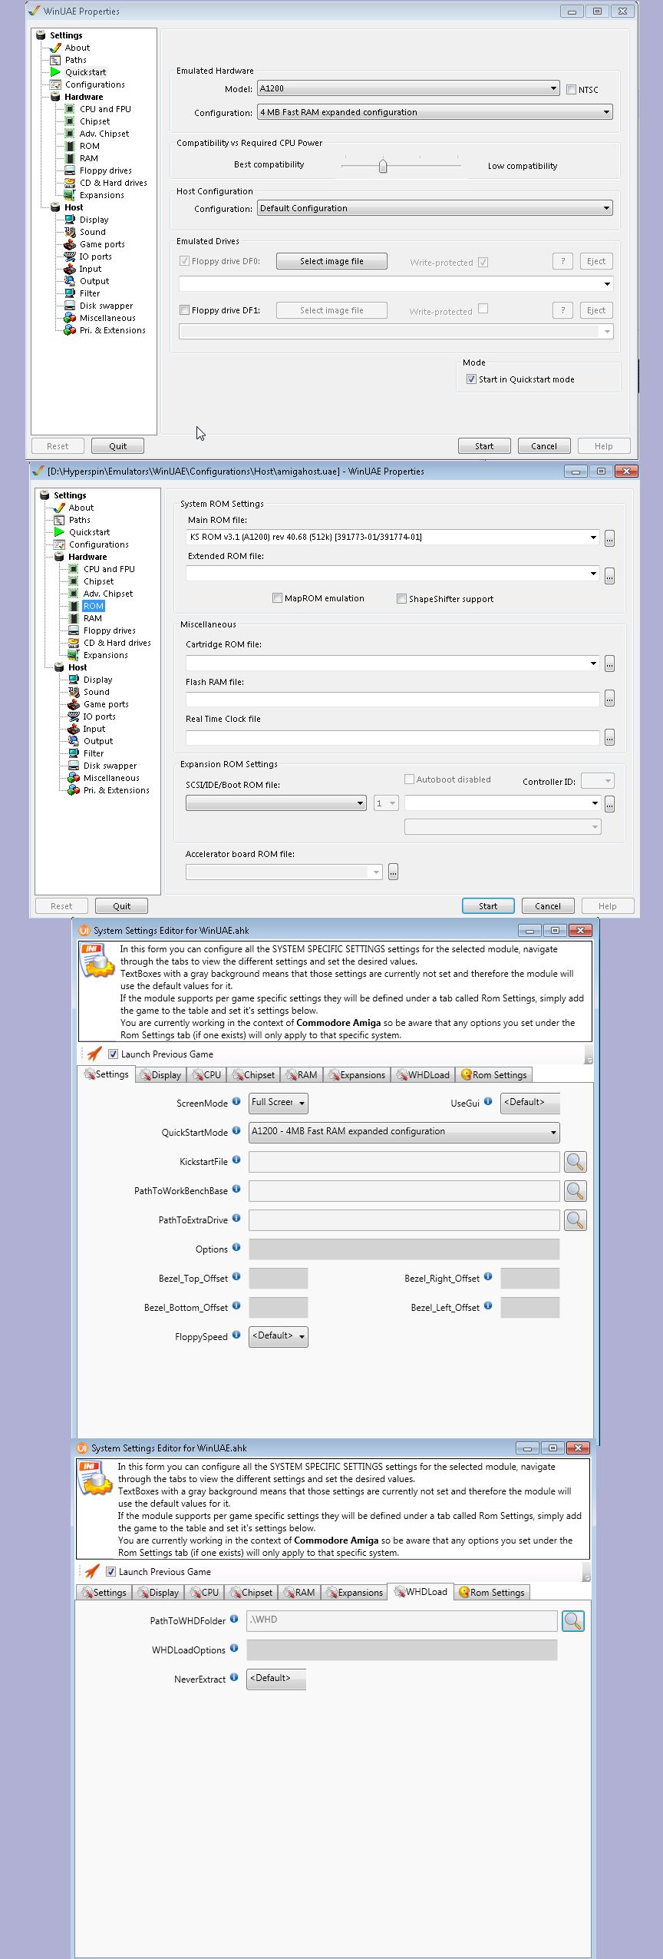Open CD & Hard drives in second window

pos(117,643)
